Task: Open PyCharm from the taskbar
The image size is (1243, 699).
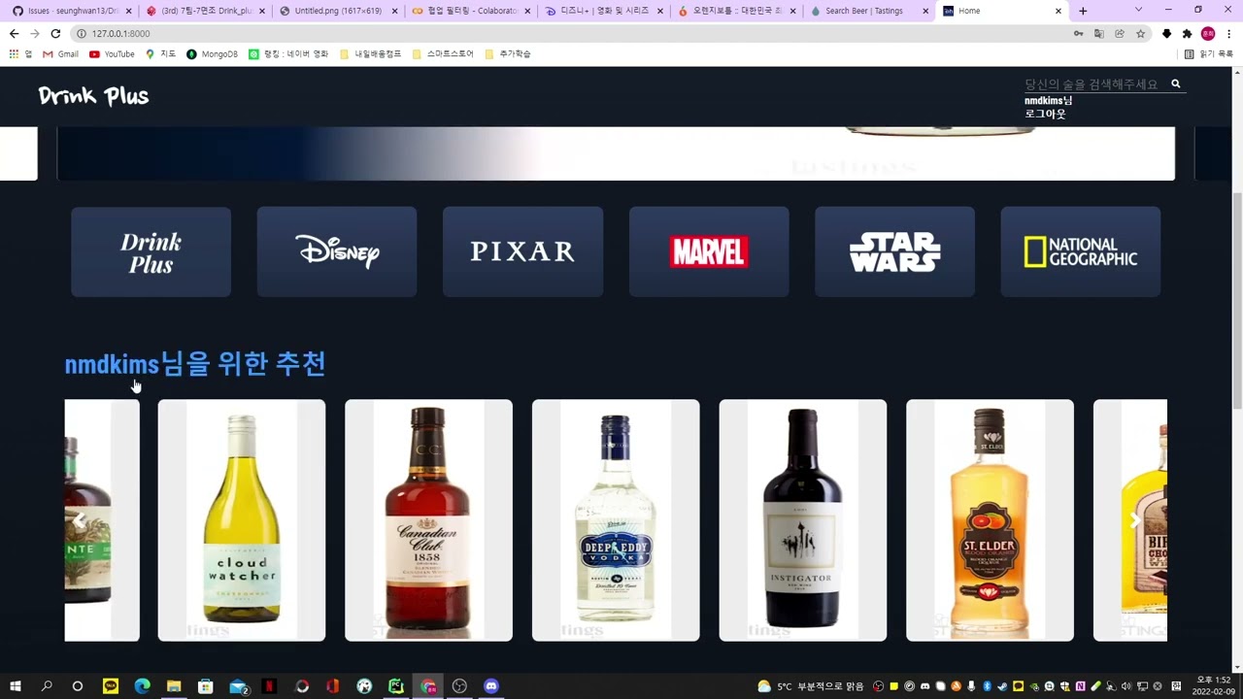Action: click(x=396, y=686)
